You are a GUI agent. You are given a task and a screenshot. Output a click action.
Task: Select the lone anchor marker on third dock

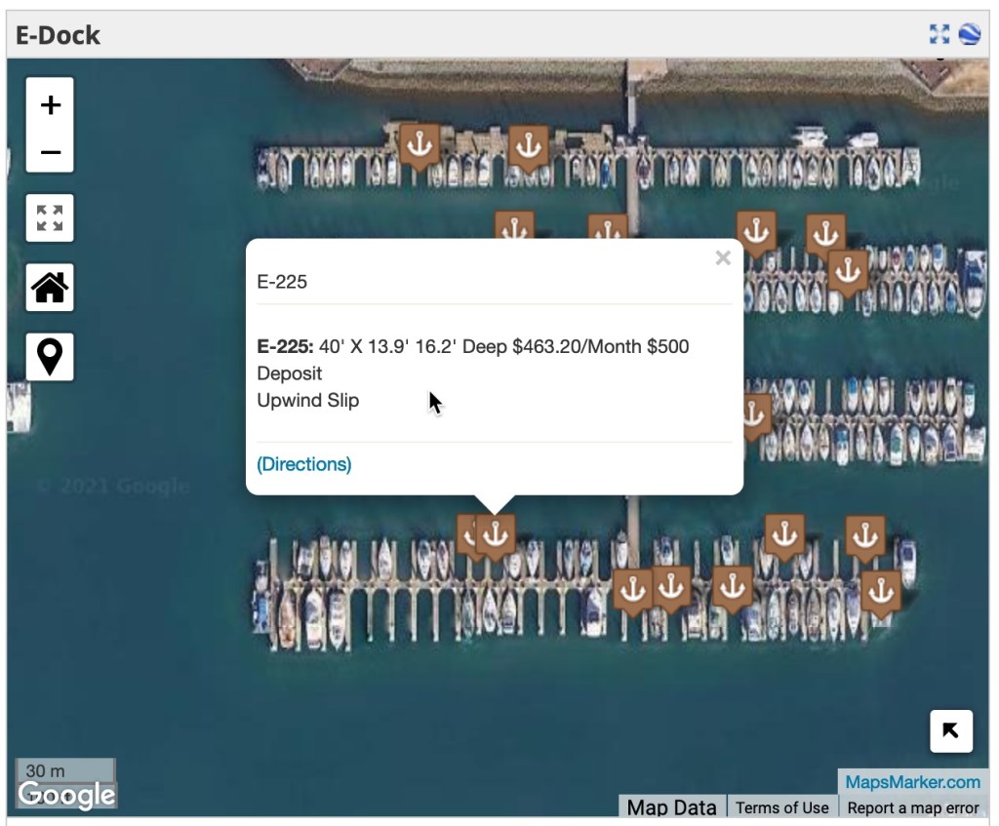[755, 413]
